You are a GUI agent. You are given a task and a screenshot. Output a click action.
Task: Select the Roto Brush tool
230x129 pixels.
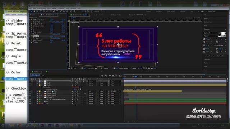point(71,11)
